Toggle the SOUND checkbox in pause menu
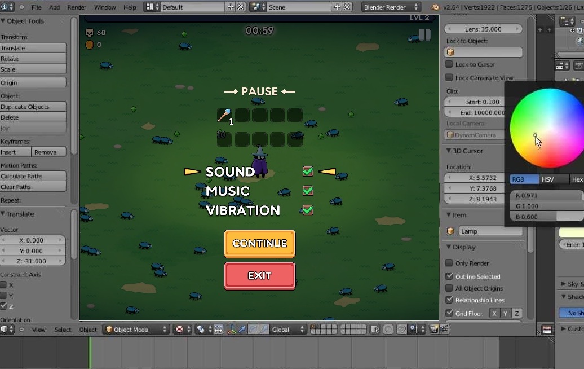Viewport: 584px width, 369px height. 308,171
